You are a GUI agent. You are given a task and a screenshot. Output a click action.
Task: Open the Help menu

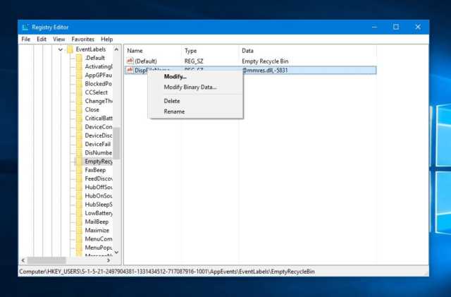tap(106, 40)
